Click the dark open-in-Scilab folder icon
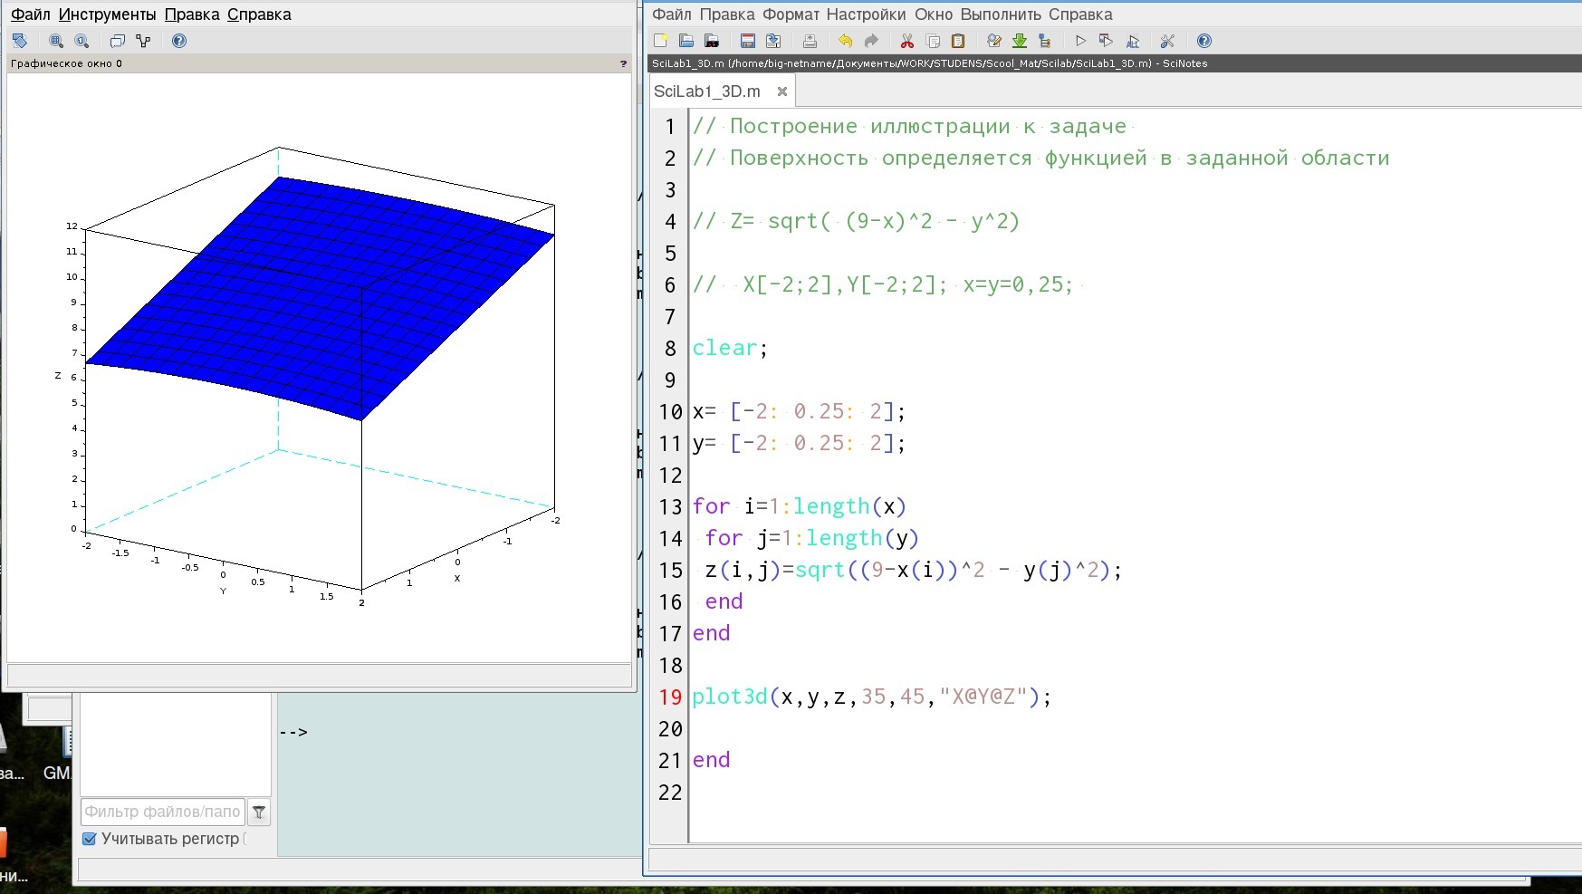1582x894 pixels. 712,41
